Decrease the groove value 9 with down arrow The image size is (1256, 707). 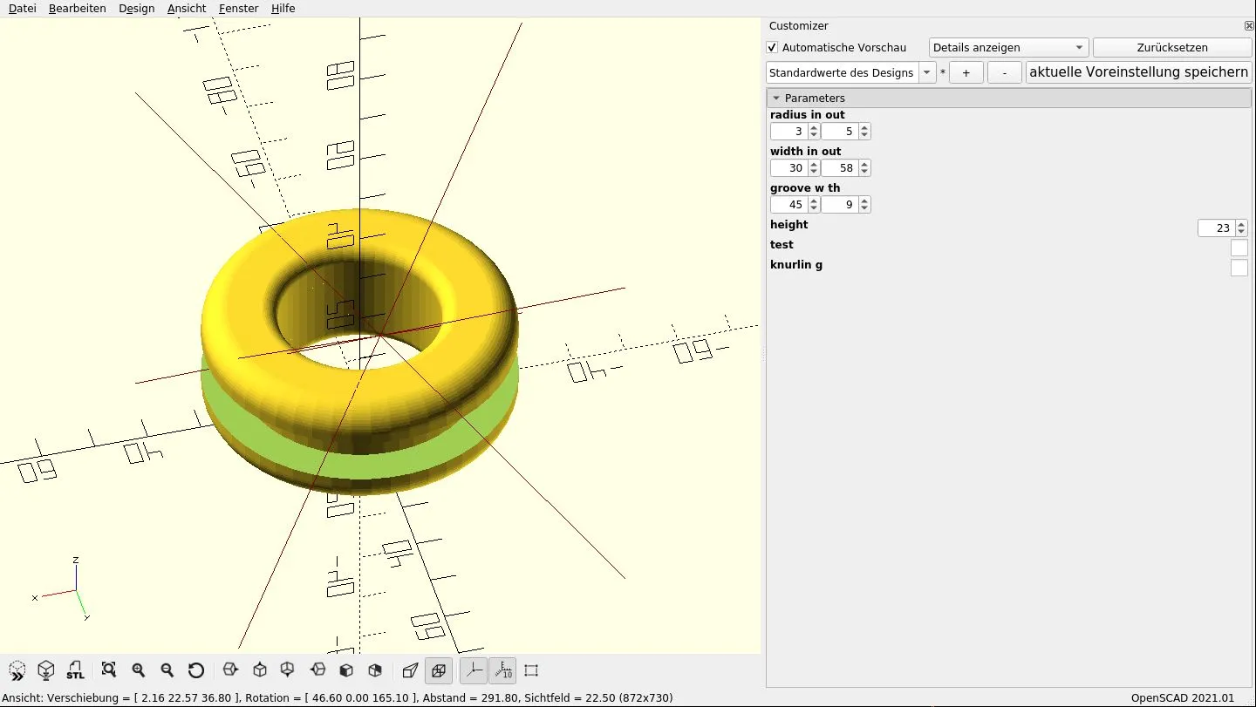coord(864,209)
